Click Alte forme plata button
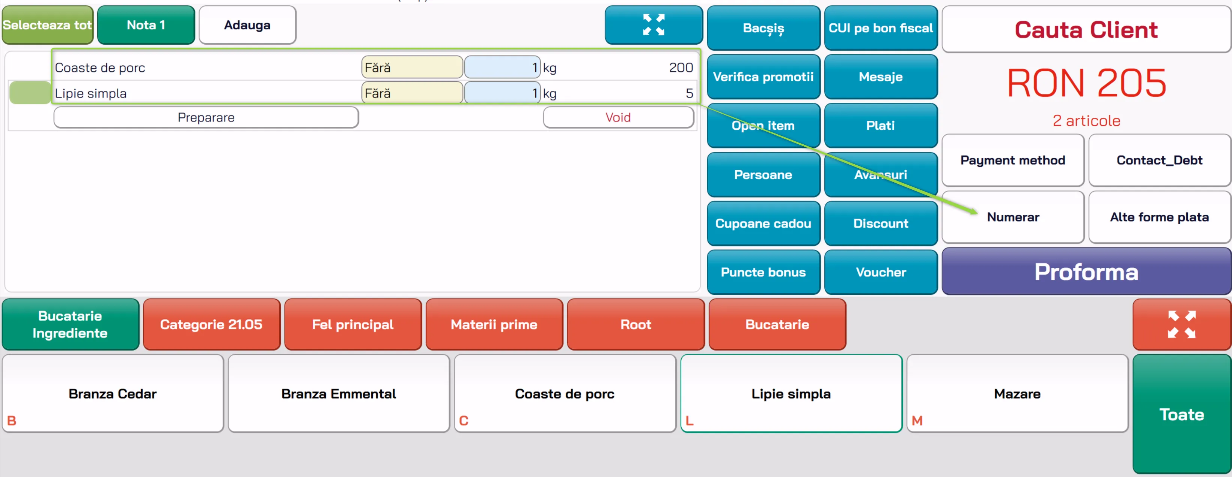The image size is (1232, 477). pos(1159,217)
